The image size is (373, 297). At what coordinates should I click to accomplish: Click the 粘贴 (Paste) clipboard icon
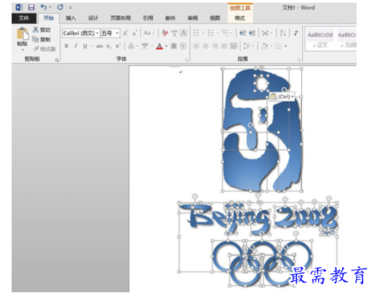click(x=23, y=33)
